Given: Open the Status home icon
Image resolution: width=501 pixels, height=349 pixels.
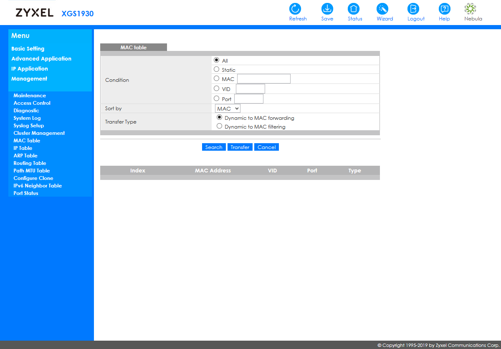Looking at the screenshot, I should [x=354, y=9].
